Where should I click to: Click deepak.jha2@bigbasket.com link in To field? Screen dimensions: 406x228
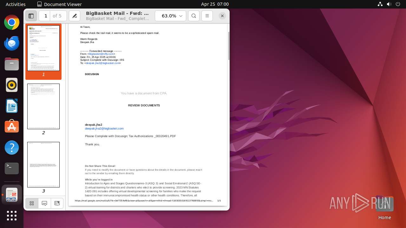coord(103,63)
